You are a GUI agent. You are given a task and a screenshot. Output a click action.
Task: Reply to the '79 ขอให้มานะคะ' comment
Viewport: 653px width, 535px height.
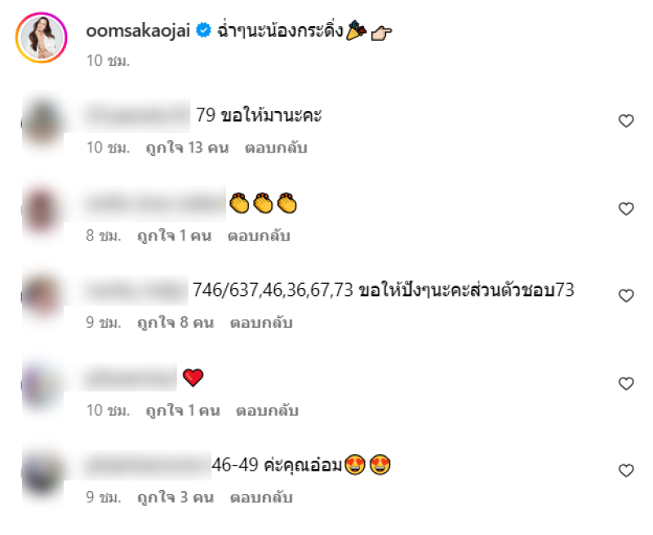pos(276,148)
